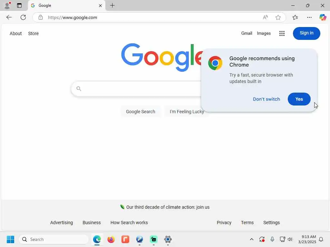Open Firefox from the taskbar
The height and width of the screenshot is (247, 330).
pyautogui.click(x=111, y=239)
